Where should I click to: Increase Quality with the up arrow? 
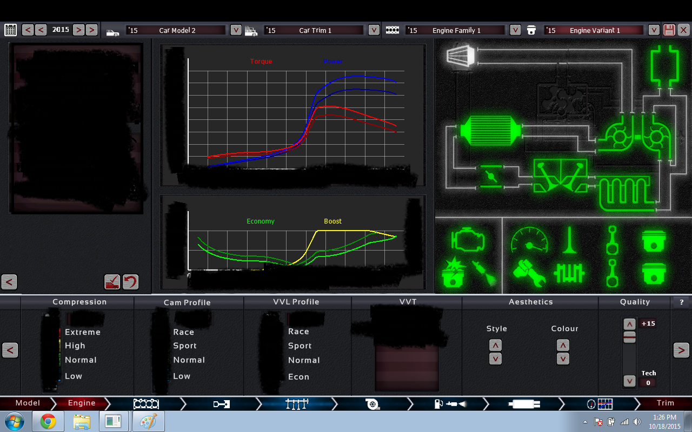pos(629,324)
